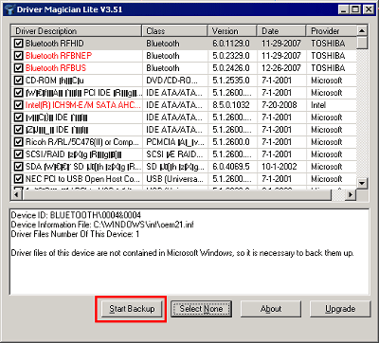Click the Start Backup button
Viewport: 379px width, 343px height.
(x=132, y=309)
